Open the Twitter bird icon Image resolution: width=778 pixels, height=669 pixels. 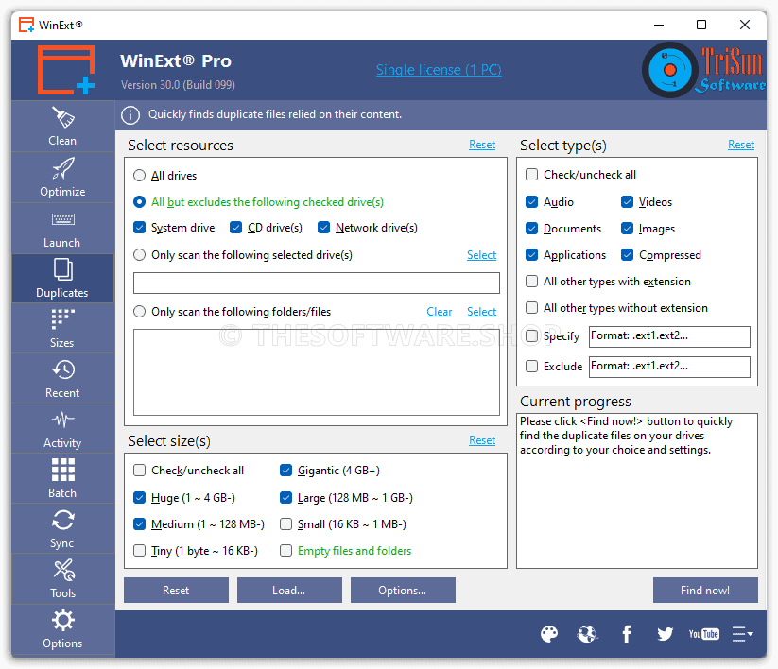(x=665, y=634)
